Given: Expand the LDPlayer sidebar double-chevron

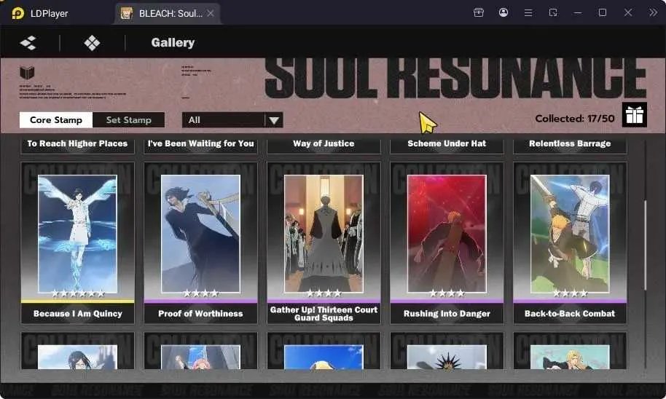Looking at the screenshot, I should (653, 12).
